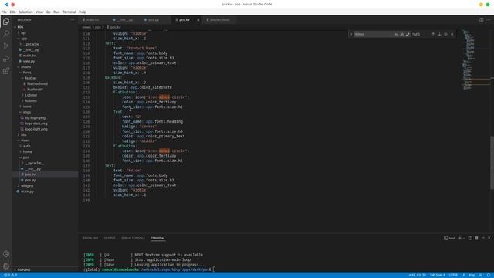Image resolution: width=494 pixels, height=278 pixels.
Task: Open the Accounts menu icon
Action: (6, 254)
